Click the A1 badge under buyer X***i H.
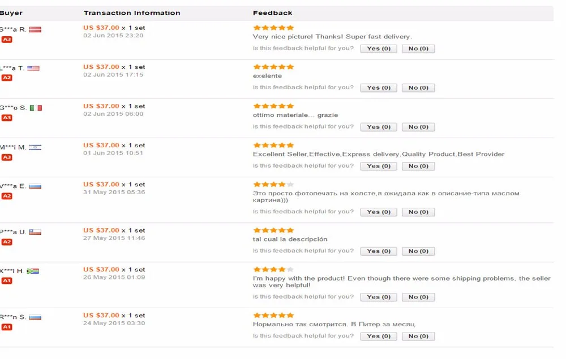Screen dimensions: 566x359 6,281
